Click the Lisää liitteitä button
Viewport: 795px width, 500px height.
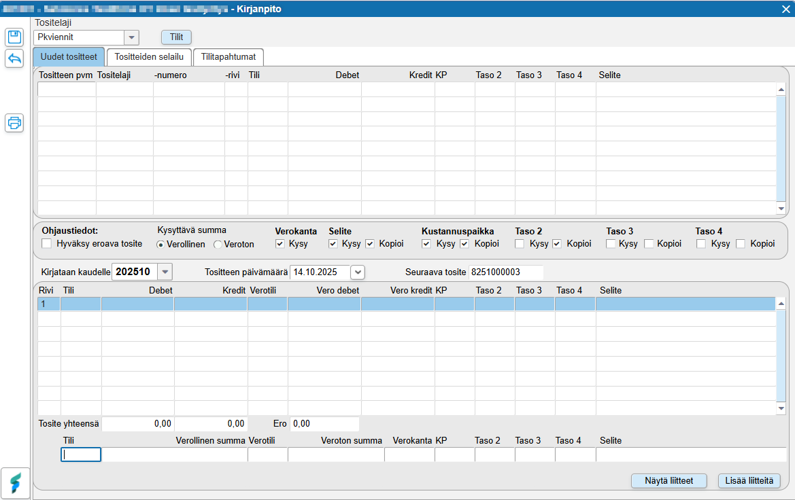pyautogui.click(x=749, y=481)
